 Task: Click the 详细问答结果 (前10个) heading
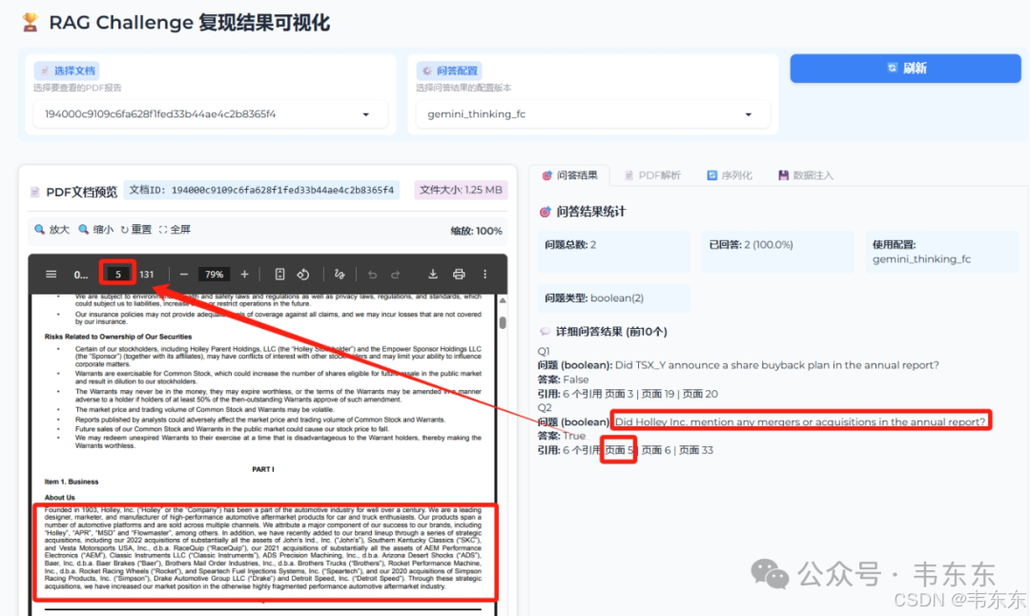(611, 332)
